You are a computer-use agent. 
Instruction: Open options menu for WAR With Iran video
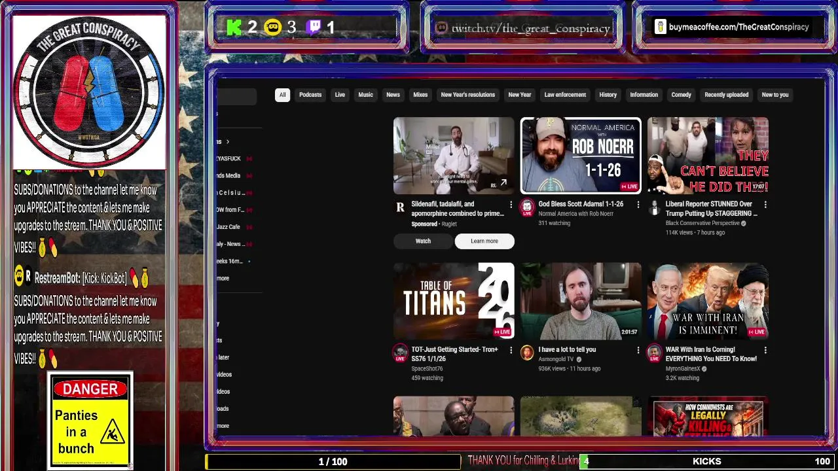(x=765, y=351)
